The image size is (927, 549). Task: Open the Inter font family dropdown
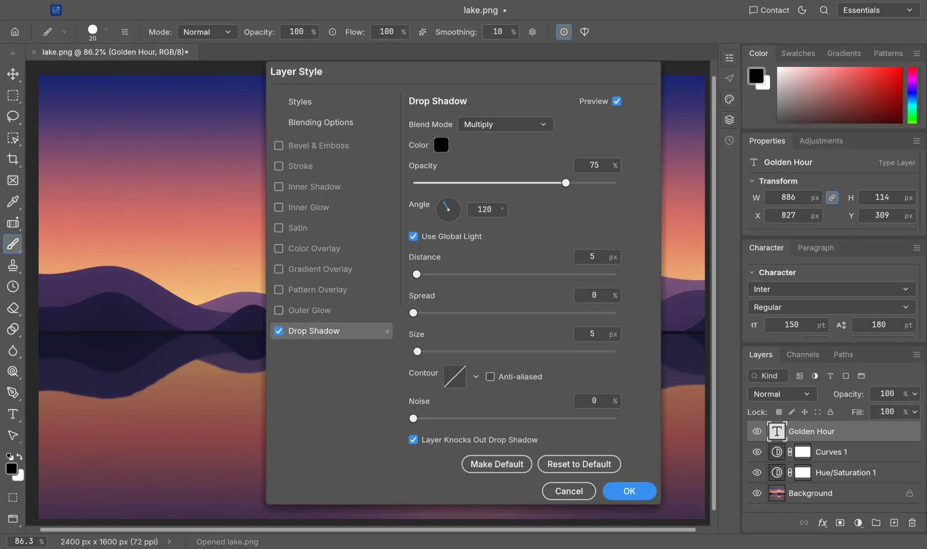click(831, 289)
